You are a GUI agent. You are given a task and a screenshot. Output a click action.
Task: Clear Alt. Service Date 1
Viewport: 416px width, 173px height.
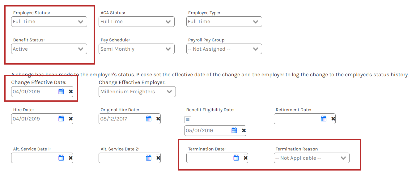71,158
